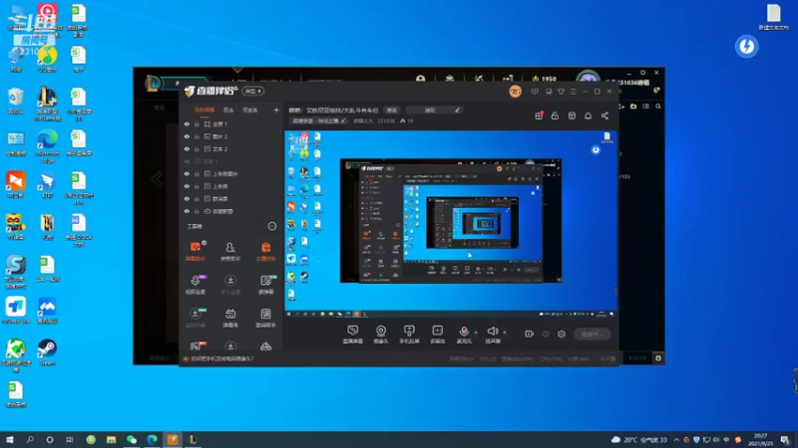Open WeChat from the taskbar
Viewport: 798px width, 448px height.
tap(132, 440)
